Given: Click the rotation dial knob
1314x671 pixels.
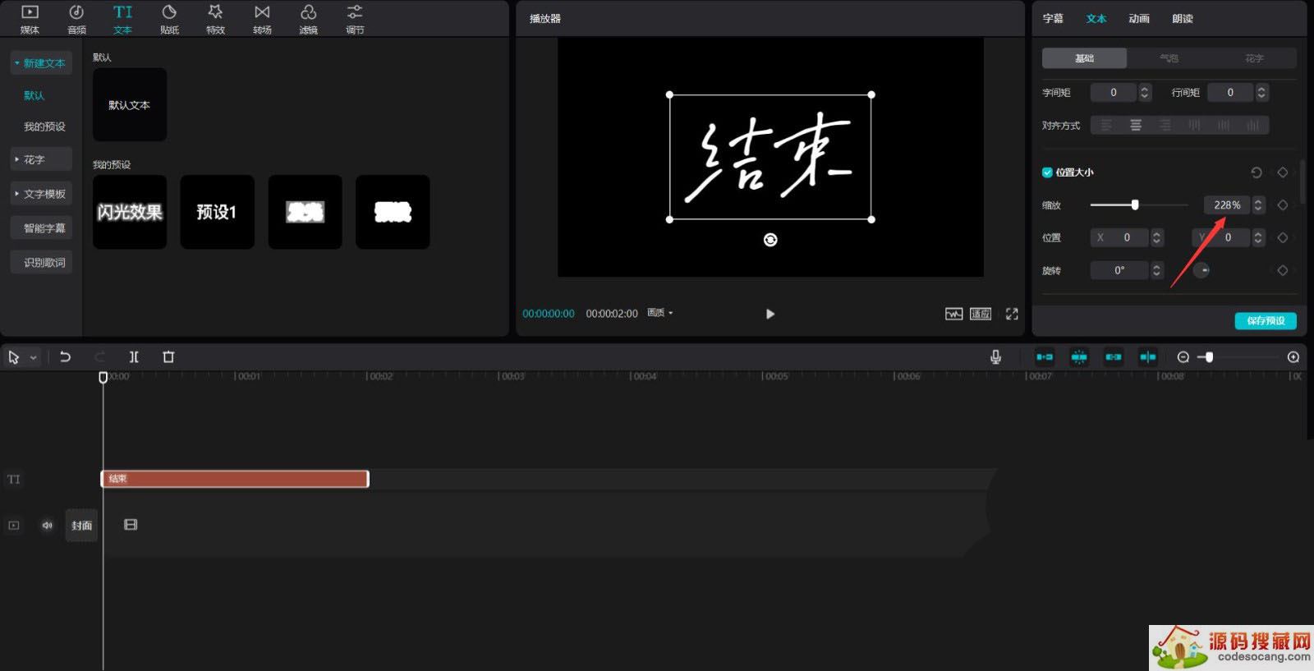Looking at the screenshot, I should pyautogui.click(x=1201, y=270).
